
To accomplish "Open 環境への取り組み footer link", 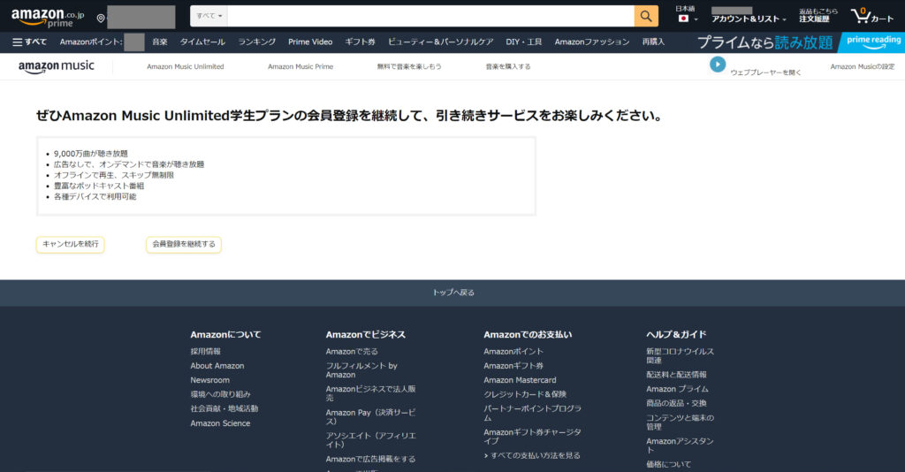I will click(x=220, y=395).
